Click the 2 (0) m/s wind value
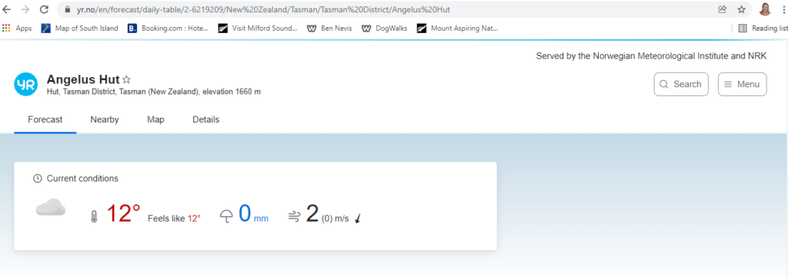The height and width of the screenshot is (278, 788). pyautogui.click(x=327, y=213)
